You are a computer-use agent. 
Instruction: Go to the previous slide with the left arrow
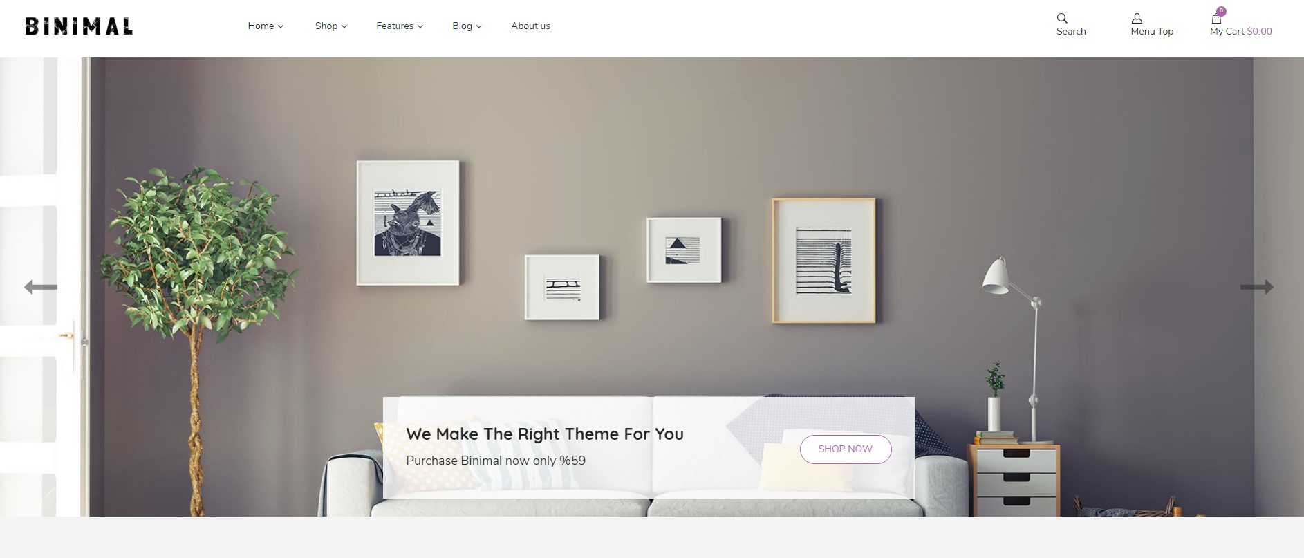pos(41,287)
